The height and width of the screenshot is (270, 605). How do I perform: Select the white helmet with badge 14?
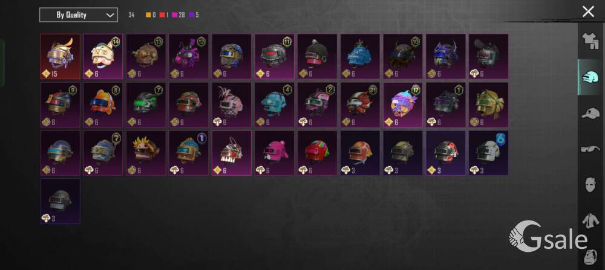103,56
